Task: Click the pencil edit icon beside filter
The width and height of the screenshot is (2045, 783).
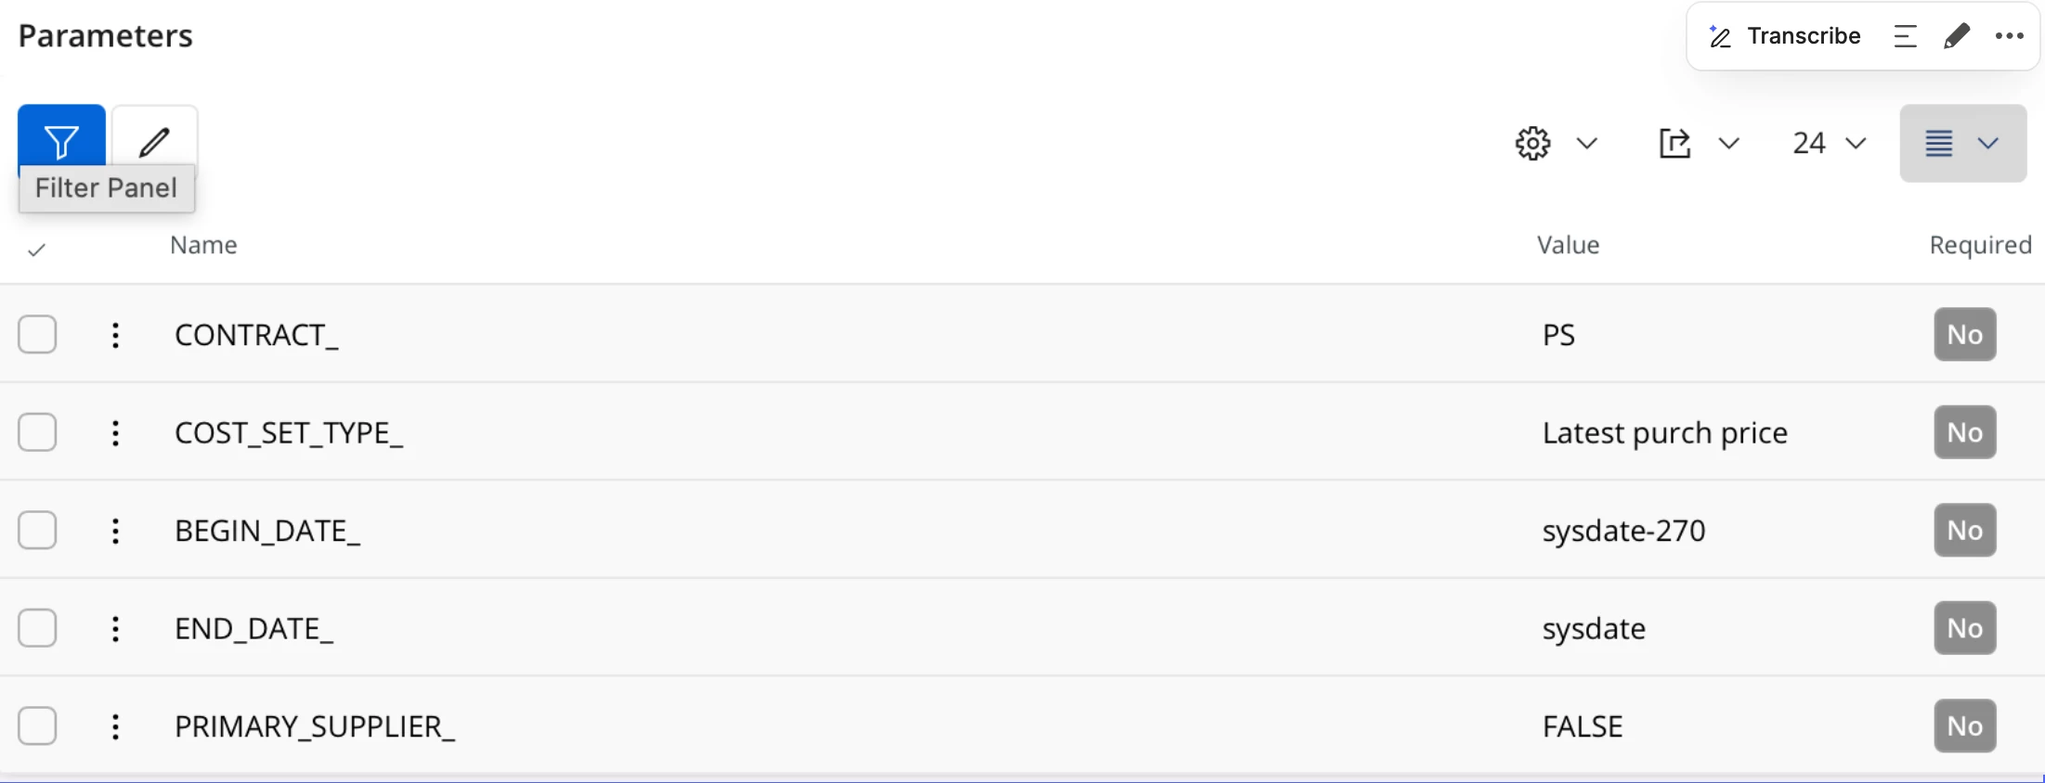Action: 154,141
